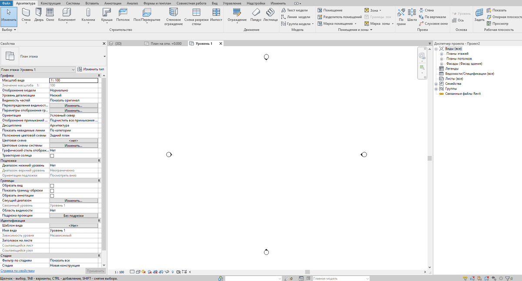This screenshot has width=522, height=281.
Task: Open the Марка помещения dropdown arrow
Action: (x=355, y=23)
